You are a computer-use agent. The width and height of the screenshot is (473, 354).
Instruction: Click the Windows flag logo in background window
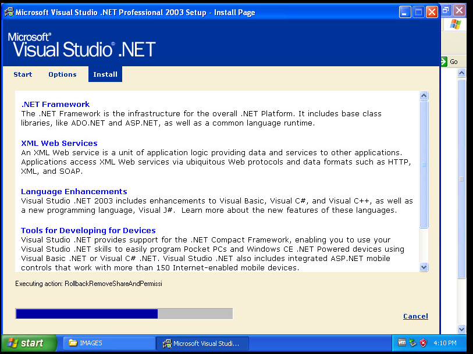coord(455,24)
